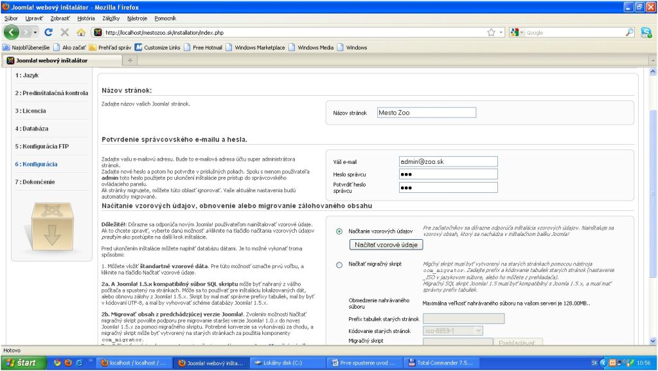Launch Internet Explorer quick launch icon
The image size is (658, 371).
[79, 363]
